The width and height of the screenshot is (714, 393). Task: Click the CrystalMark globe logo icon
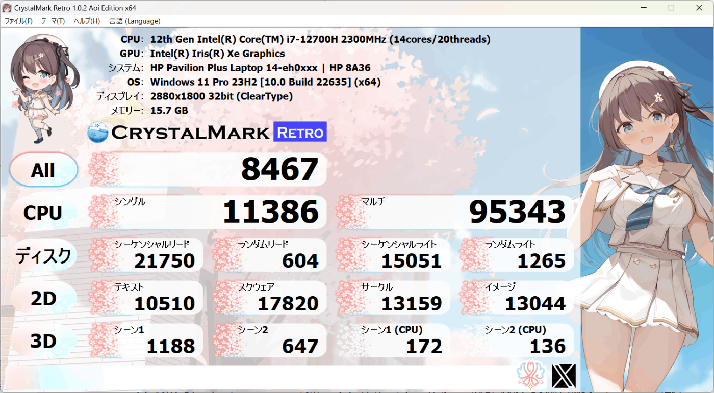(98, 133)
